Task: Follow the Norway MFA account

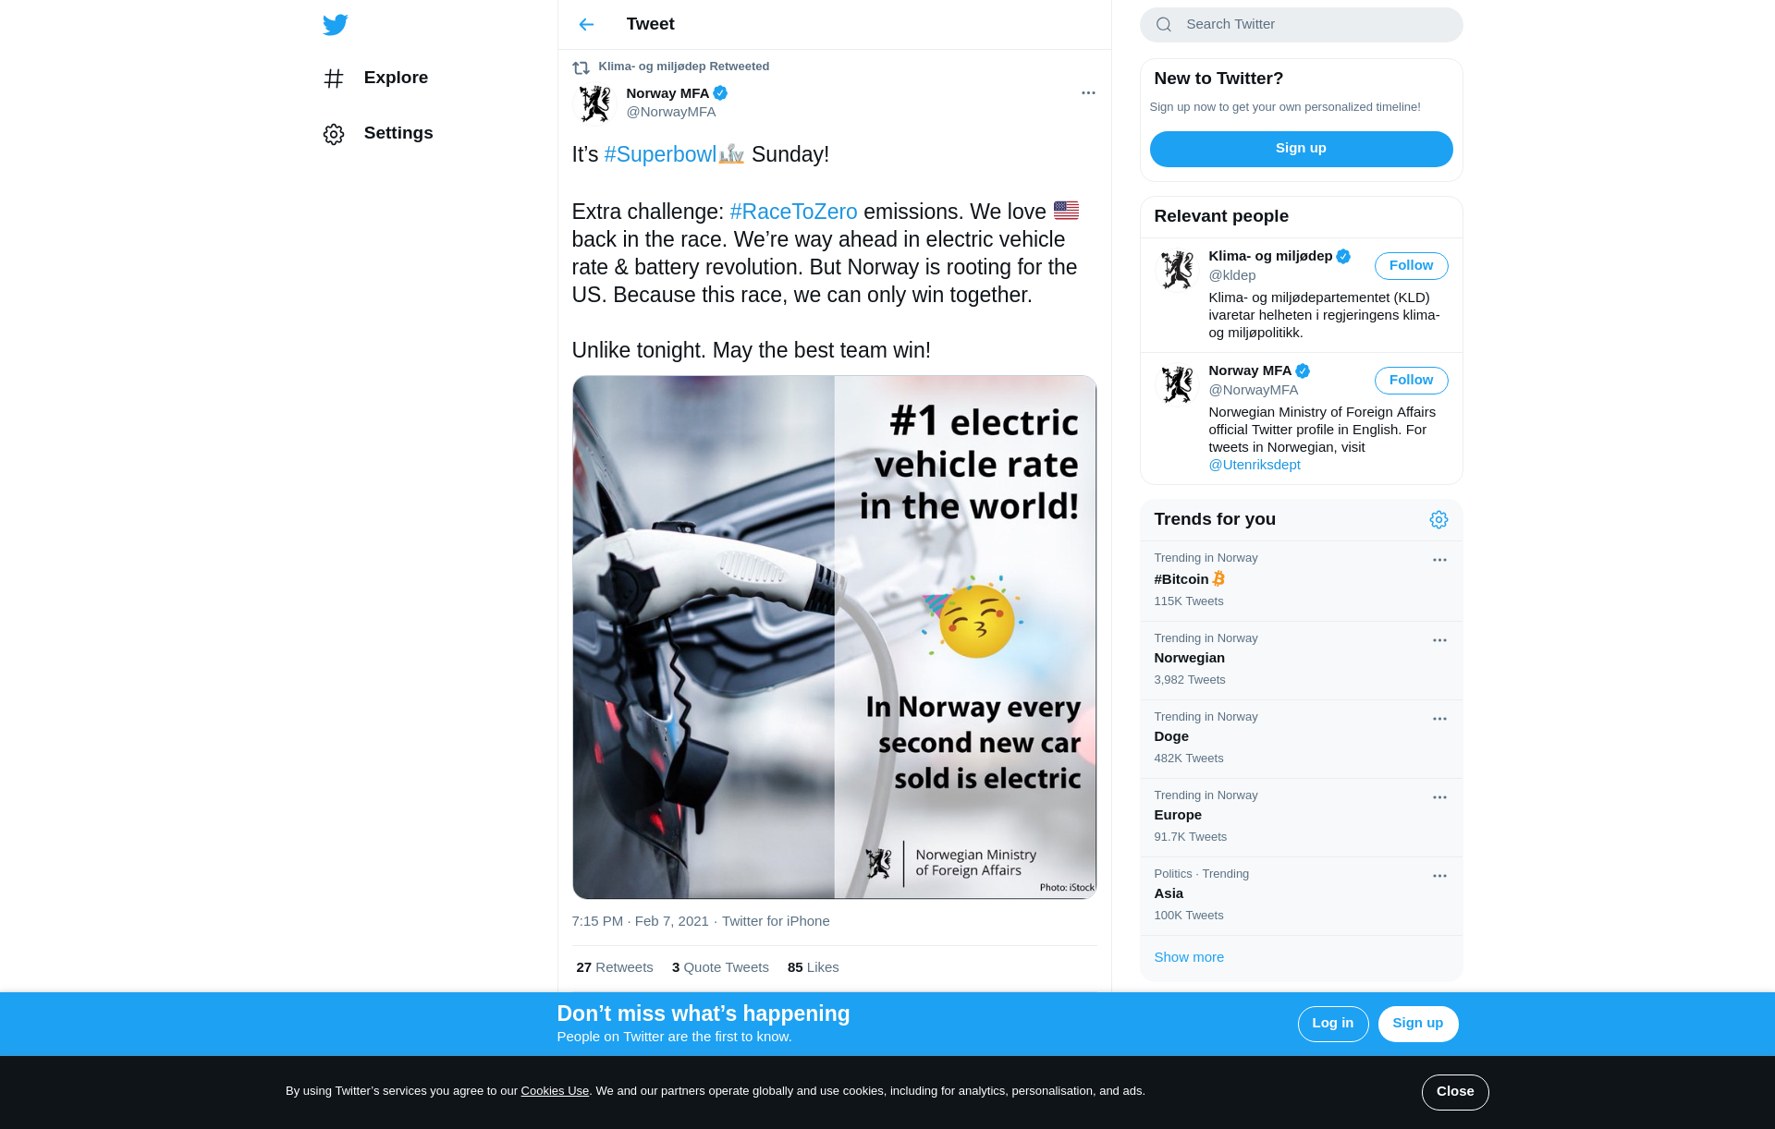Action: (1411, 381)
